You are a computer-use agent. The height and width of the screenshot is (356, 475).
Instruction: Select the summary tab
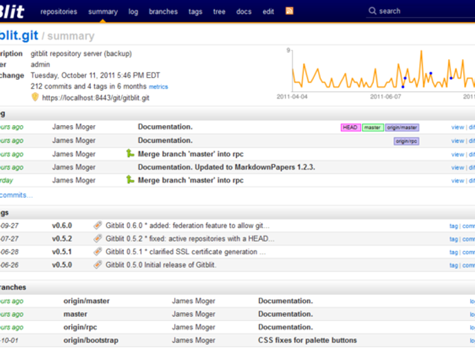[103, 12]
